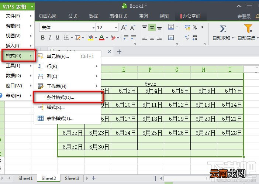
Task: Open 表格样式(T)... submenu entry
Action: (x=68, y=119)
